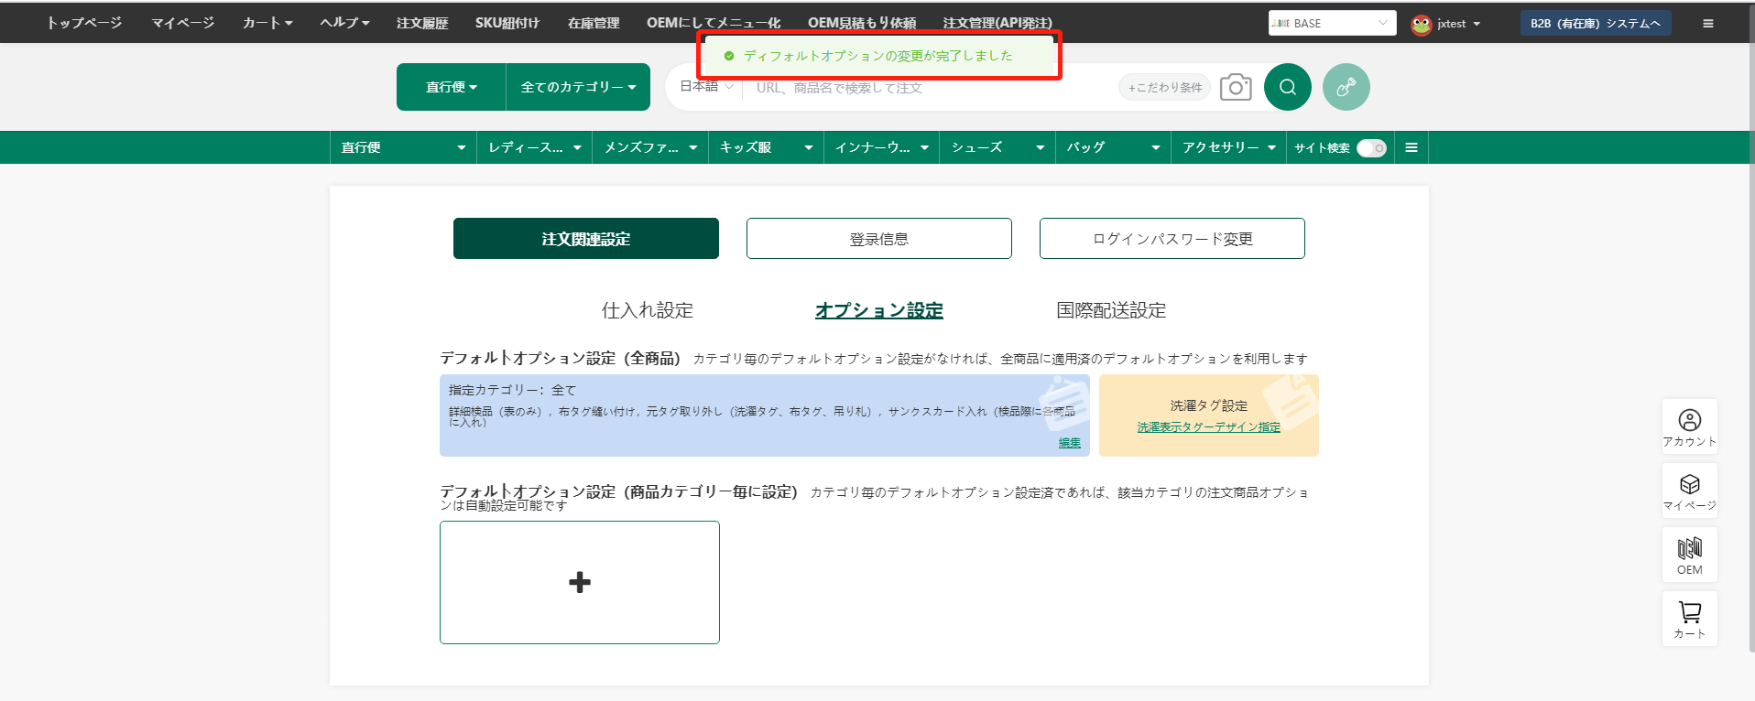Open the BASE shop selector dropdown
Screen dimensions: 1755x701
1331,24
